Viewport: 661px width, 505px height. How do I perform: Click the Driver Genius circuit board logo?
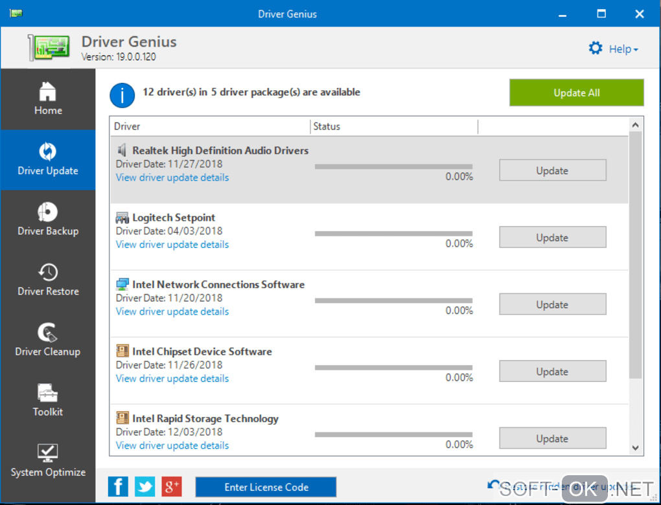(x=49, y=48)
